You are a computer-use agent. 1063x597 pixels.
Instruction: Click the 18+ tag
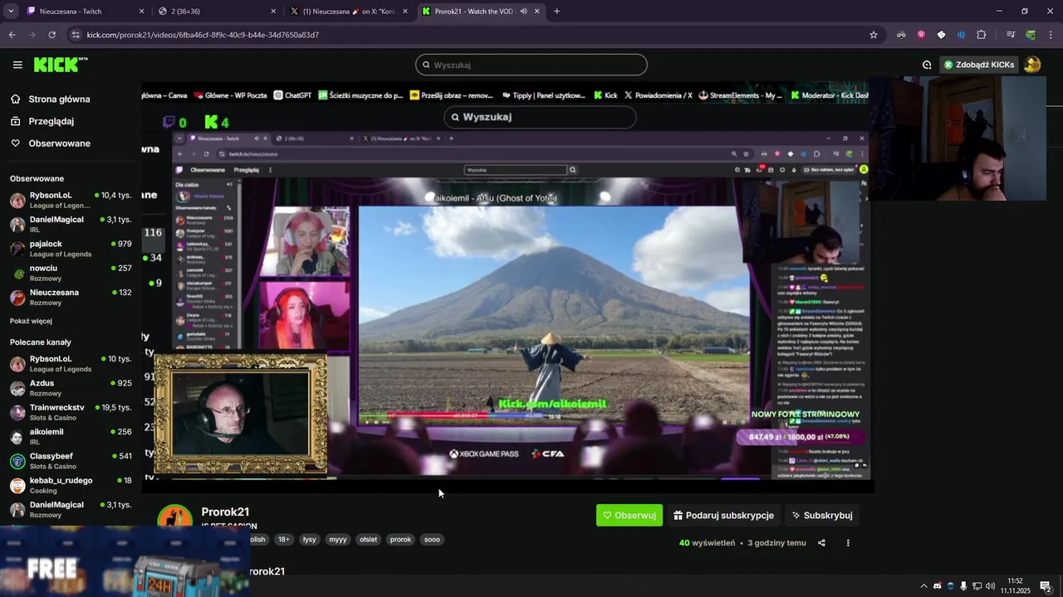[284, 539]
